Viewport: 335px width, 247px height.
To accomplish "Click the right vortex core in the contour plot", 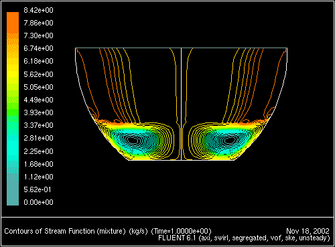I will pos(230,141).
